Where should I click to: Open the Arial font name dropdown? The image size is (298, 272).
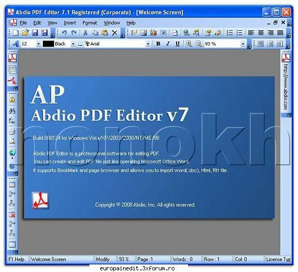(148, 44)
